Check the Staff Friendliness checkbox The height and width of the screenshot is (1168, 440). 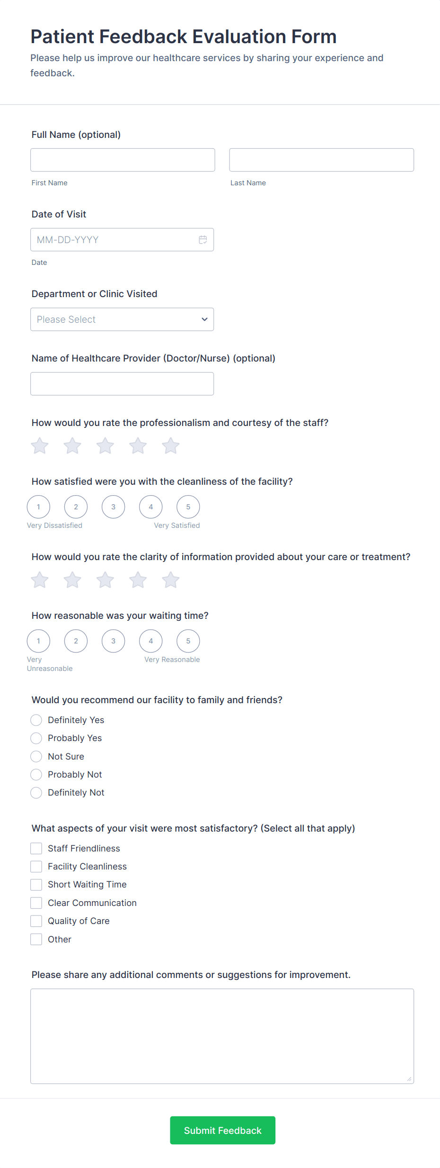point(36,848)
